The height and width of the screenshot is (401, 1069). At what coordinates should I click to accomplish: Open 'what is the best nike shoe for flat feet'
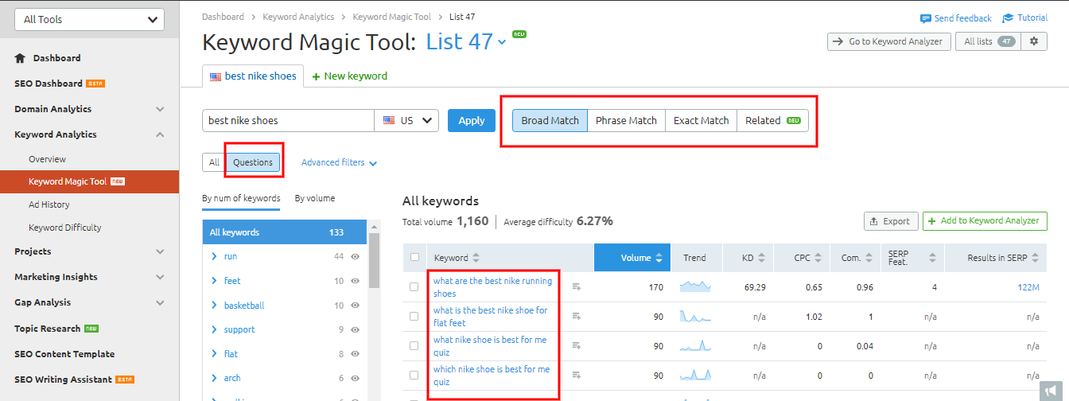click(x=490, y=317)
